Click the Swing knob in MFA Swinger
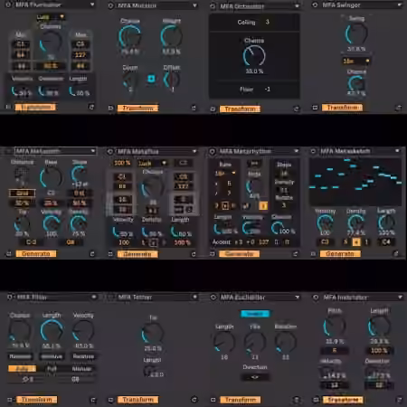This screenshot has width=407, height=407. (x=356, y=33)
